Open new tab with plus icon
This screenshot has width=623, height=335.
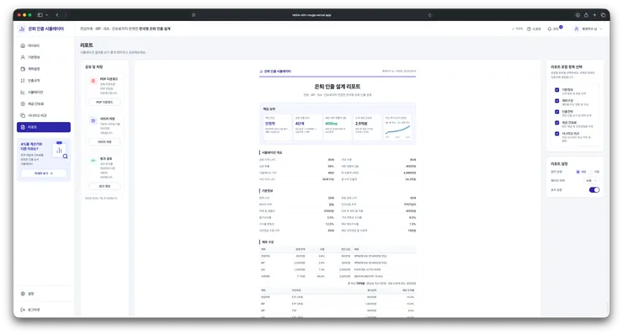tap(594, 14)
